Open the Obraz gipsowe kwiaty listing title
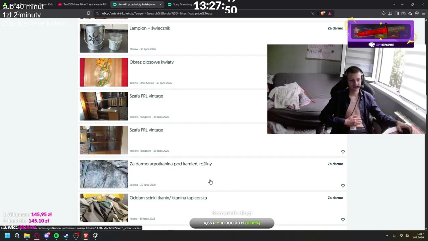Screen dimensions: 428x241 pos(151,62)
